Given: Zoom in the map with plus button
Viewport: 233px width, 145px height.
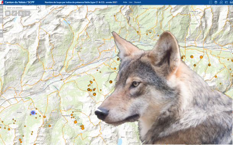Looking at the screenshot, I should click(1, 7).
